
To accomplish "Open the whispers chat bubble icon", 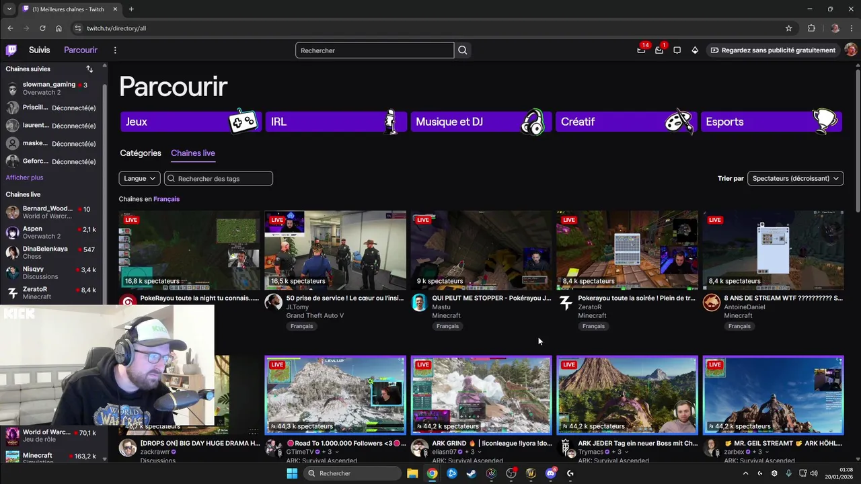I will coord(677,50).
